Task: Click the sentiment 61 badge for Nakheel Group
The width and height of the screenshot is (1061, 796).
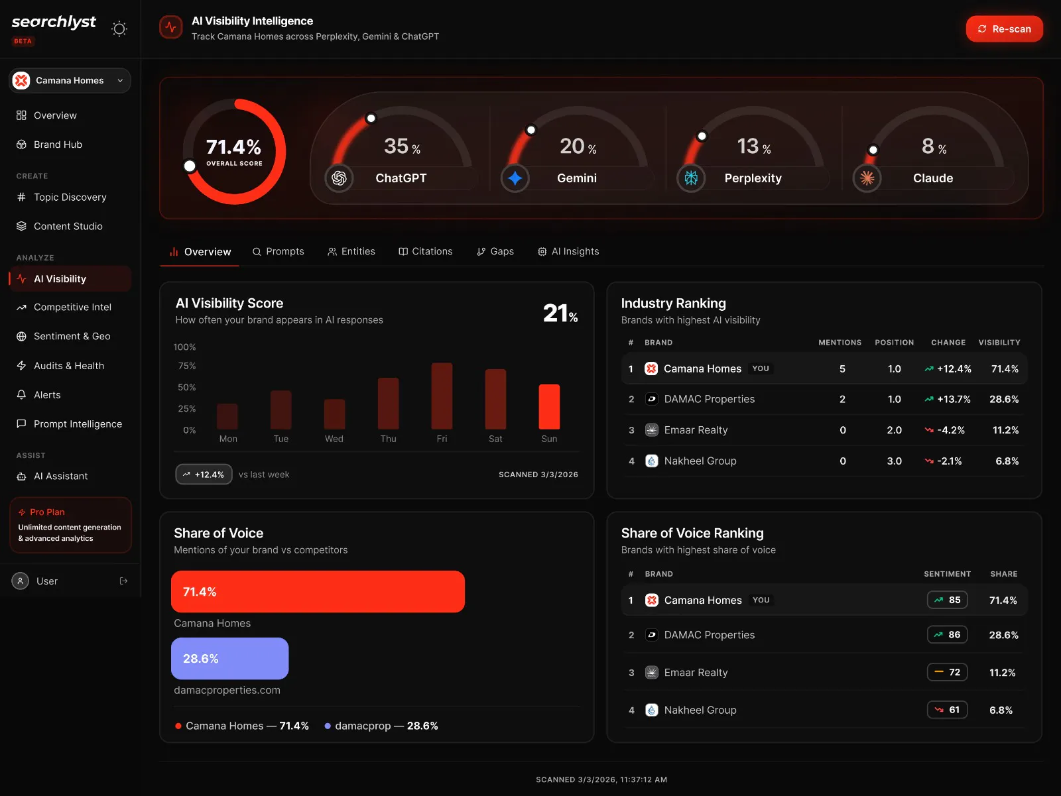Action: 947,710
